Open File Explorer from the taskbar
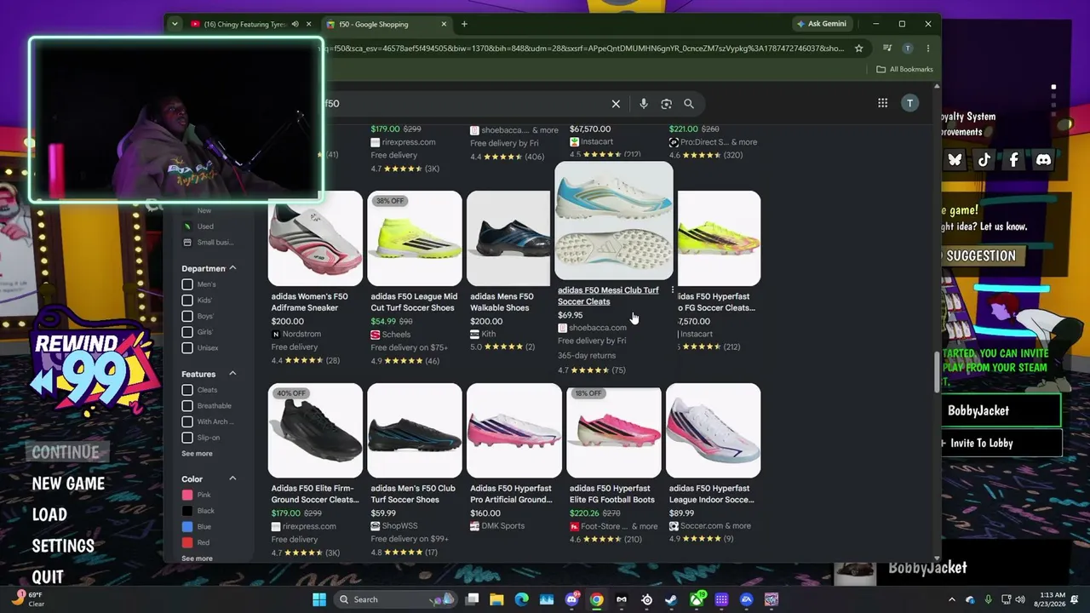The height and width of the screenshot is (613, 1090). click(x=496, y=599)
